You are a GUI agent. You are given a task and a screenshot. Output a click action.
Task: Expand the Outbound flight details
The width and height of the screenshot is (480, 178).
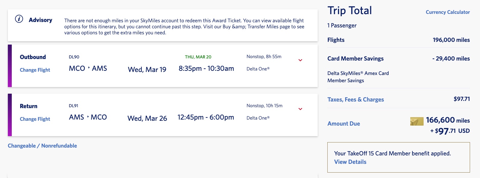click(x=300, y=61)
